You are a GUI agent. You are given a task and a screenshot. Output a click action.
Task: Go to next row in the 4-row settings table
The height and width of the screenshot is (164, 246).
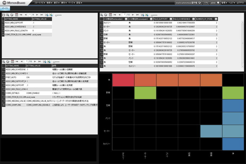(x=37, y=15)
